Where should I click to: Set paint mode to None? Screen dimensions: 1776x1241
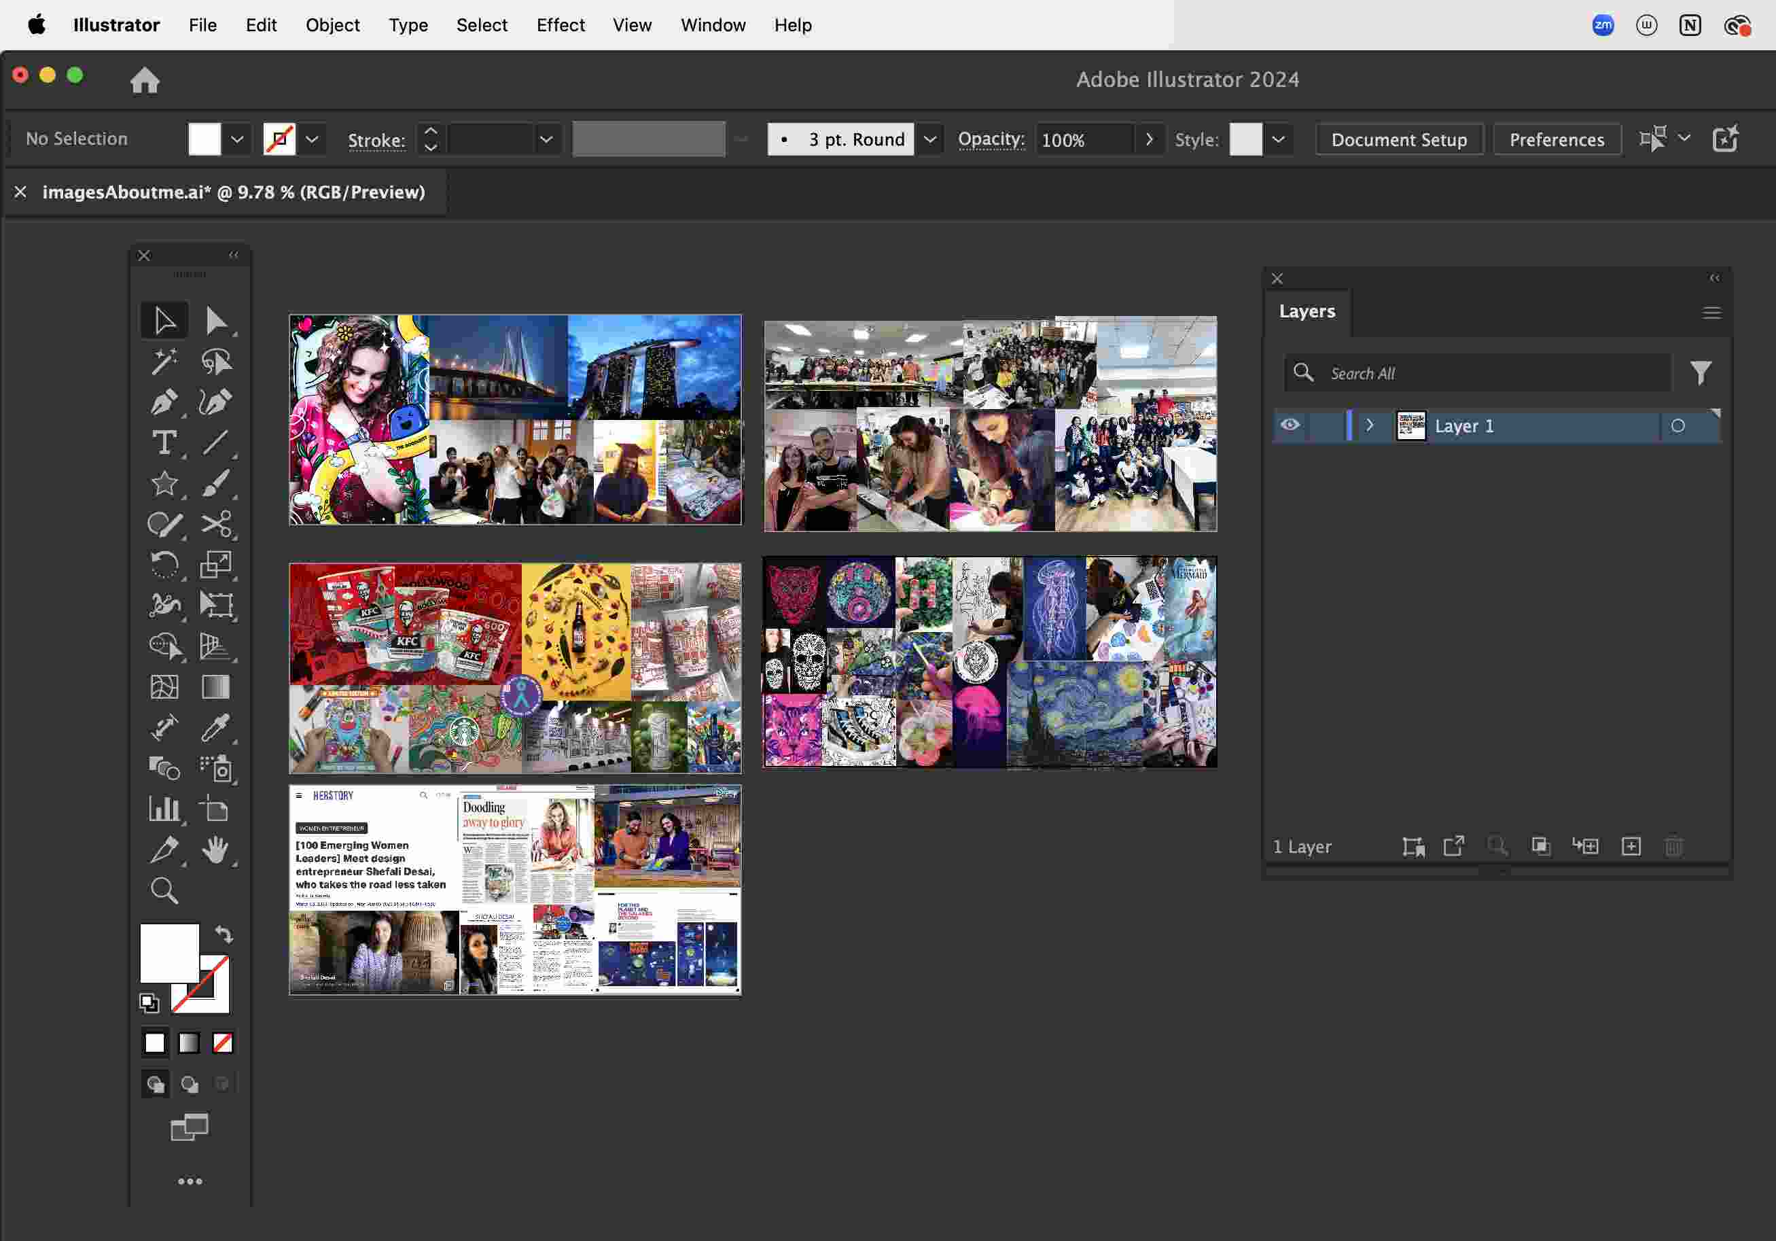click(223, 1043)
